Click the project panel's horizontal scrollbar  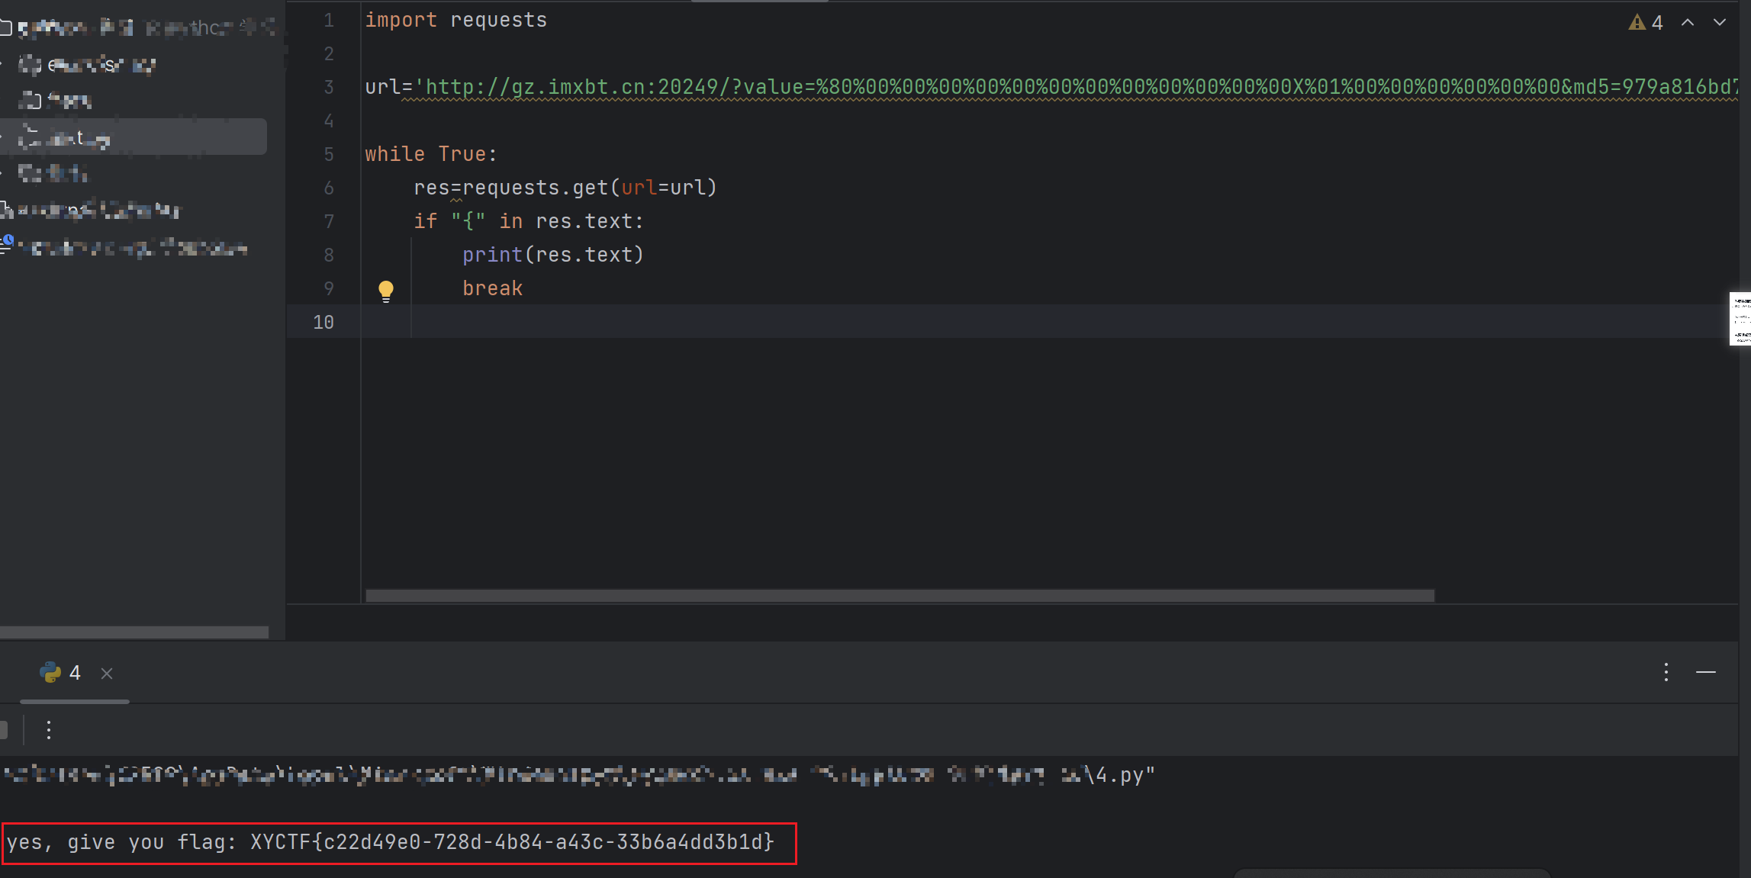click(134, 632)
